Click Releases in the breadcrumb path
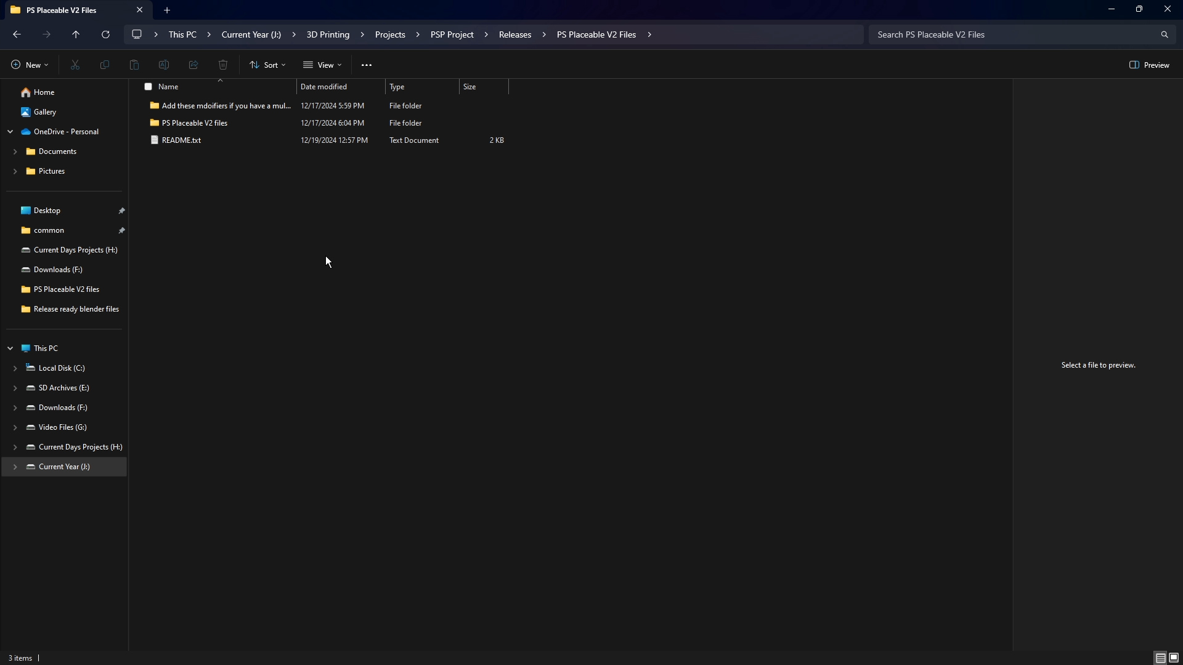Image resolution: width=1183 pixels, height=665 pixels. coord(514,34)
